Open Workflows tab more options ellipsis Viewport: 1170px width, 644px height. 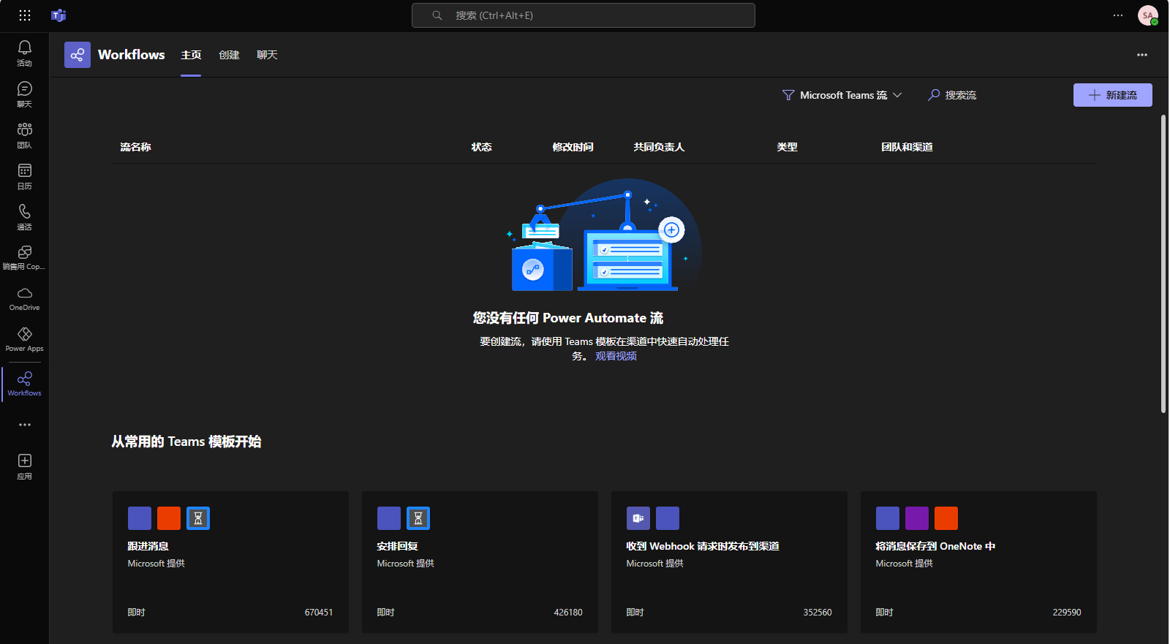coord(1142,55)
